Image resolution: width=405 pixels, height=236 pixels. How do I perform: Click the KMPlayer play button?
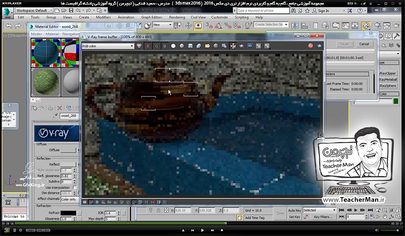(x=202, y=230)
